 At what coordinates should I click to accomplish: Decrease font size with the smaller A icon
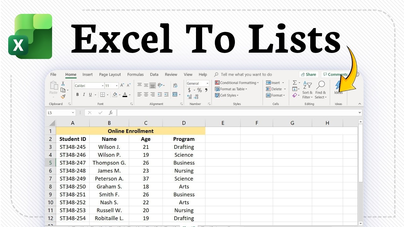click(129, 85)
